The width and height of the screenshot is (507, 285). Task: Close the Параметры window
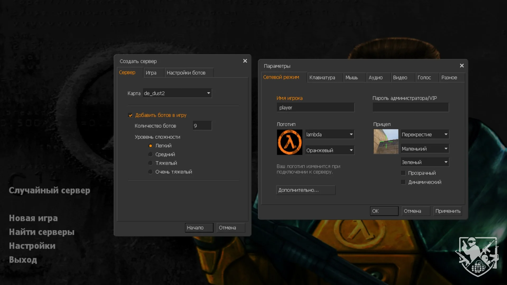click(x=462, y=66)
